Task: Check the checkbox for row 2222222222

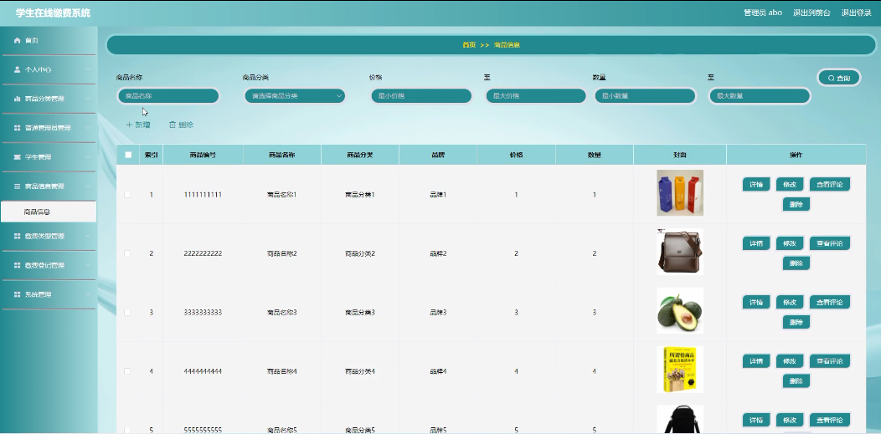Action: click(127, 253)
